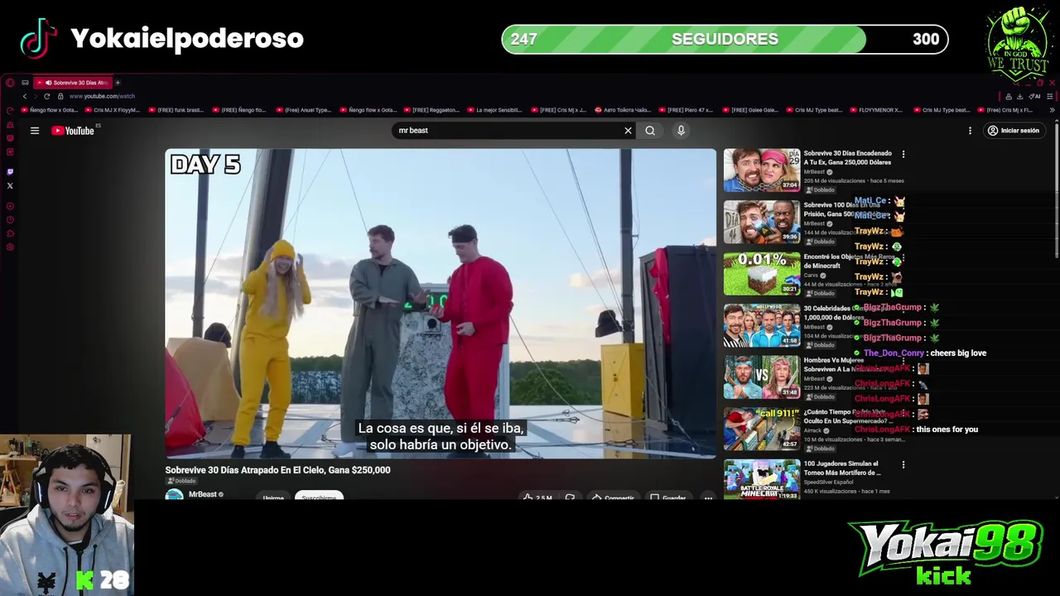
Task: Open the X (Twitter) icon in Opera sidebar
Action: pyautogui.click(x=10, y=185)
